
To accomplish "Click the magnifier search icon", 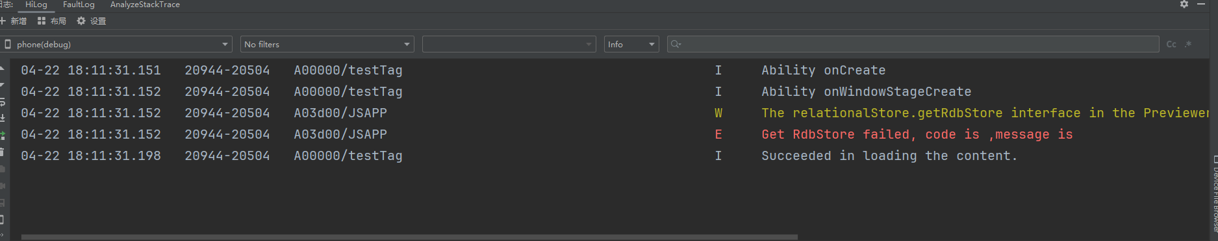I will [x=676, y=44].
